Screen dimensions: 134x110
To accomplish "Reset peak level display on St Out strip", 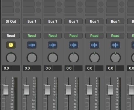I will click(x=16, y=68).
